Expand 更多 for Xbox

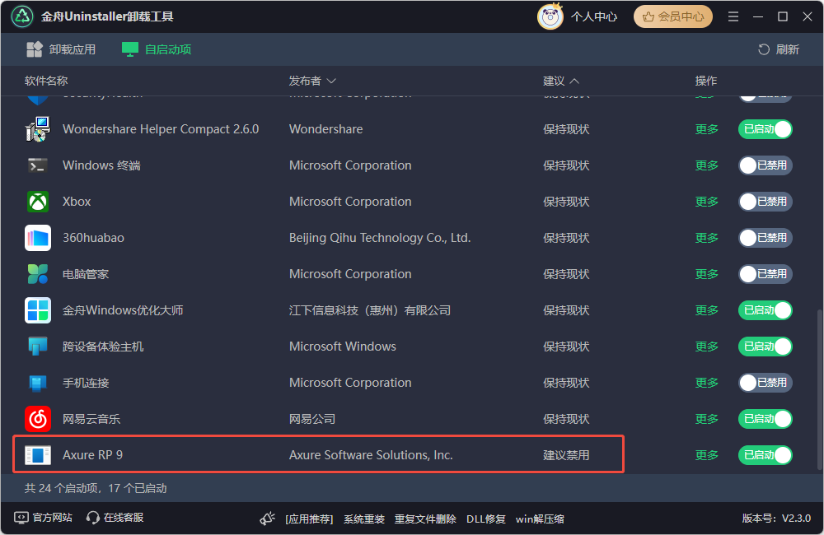point(706,202)
